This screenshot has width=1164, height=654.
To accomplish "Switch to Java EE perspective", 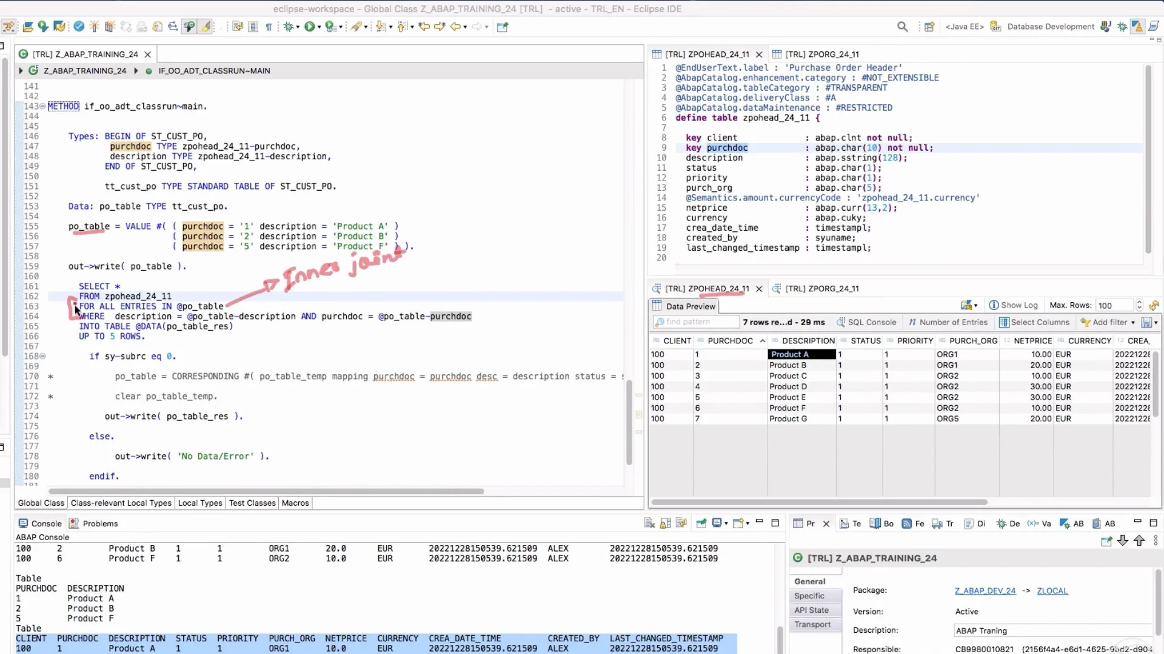I will coord(964,27).
